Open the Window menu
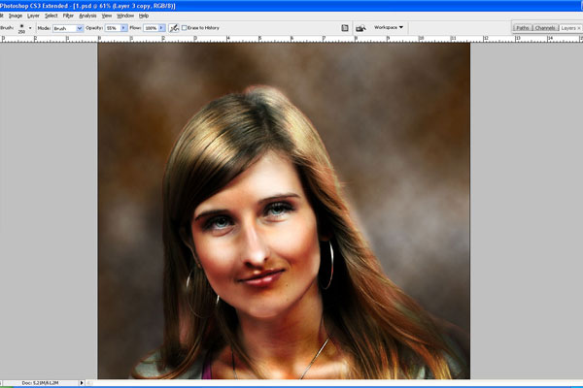583x388 pixels. click(125, 16)
